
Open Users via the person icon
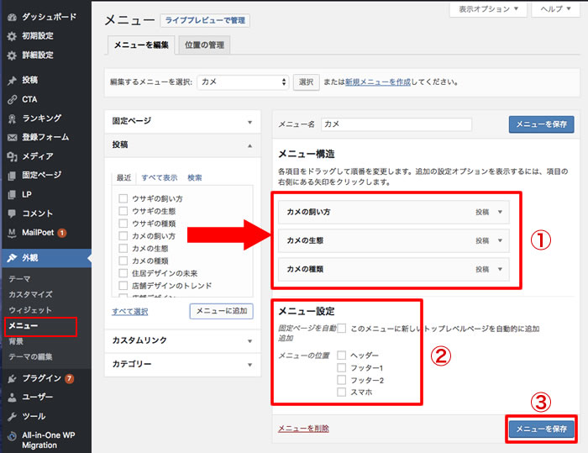point(12,397)
